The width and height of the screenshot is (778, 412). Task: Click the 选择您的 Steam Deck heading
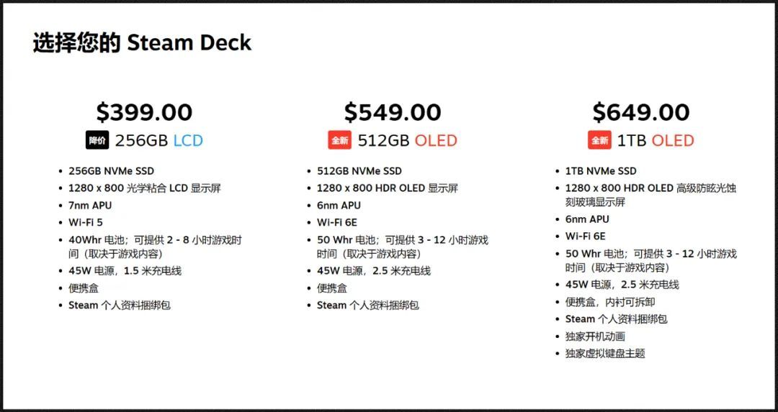[143, 42]
